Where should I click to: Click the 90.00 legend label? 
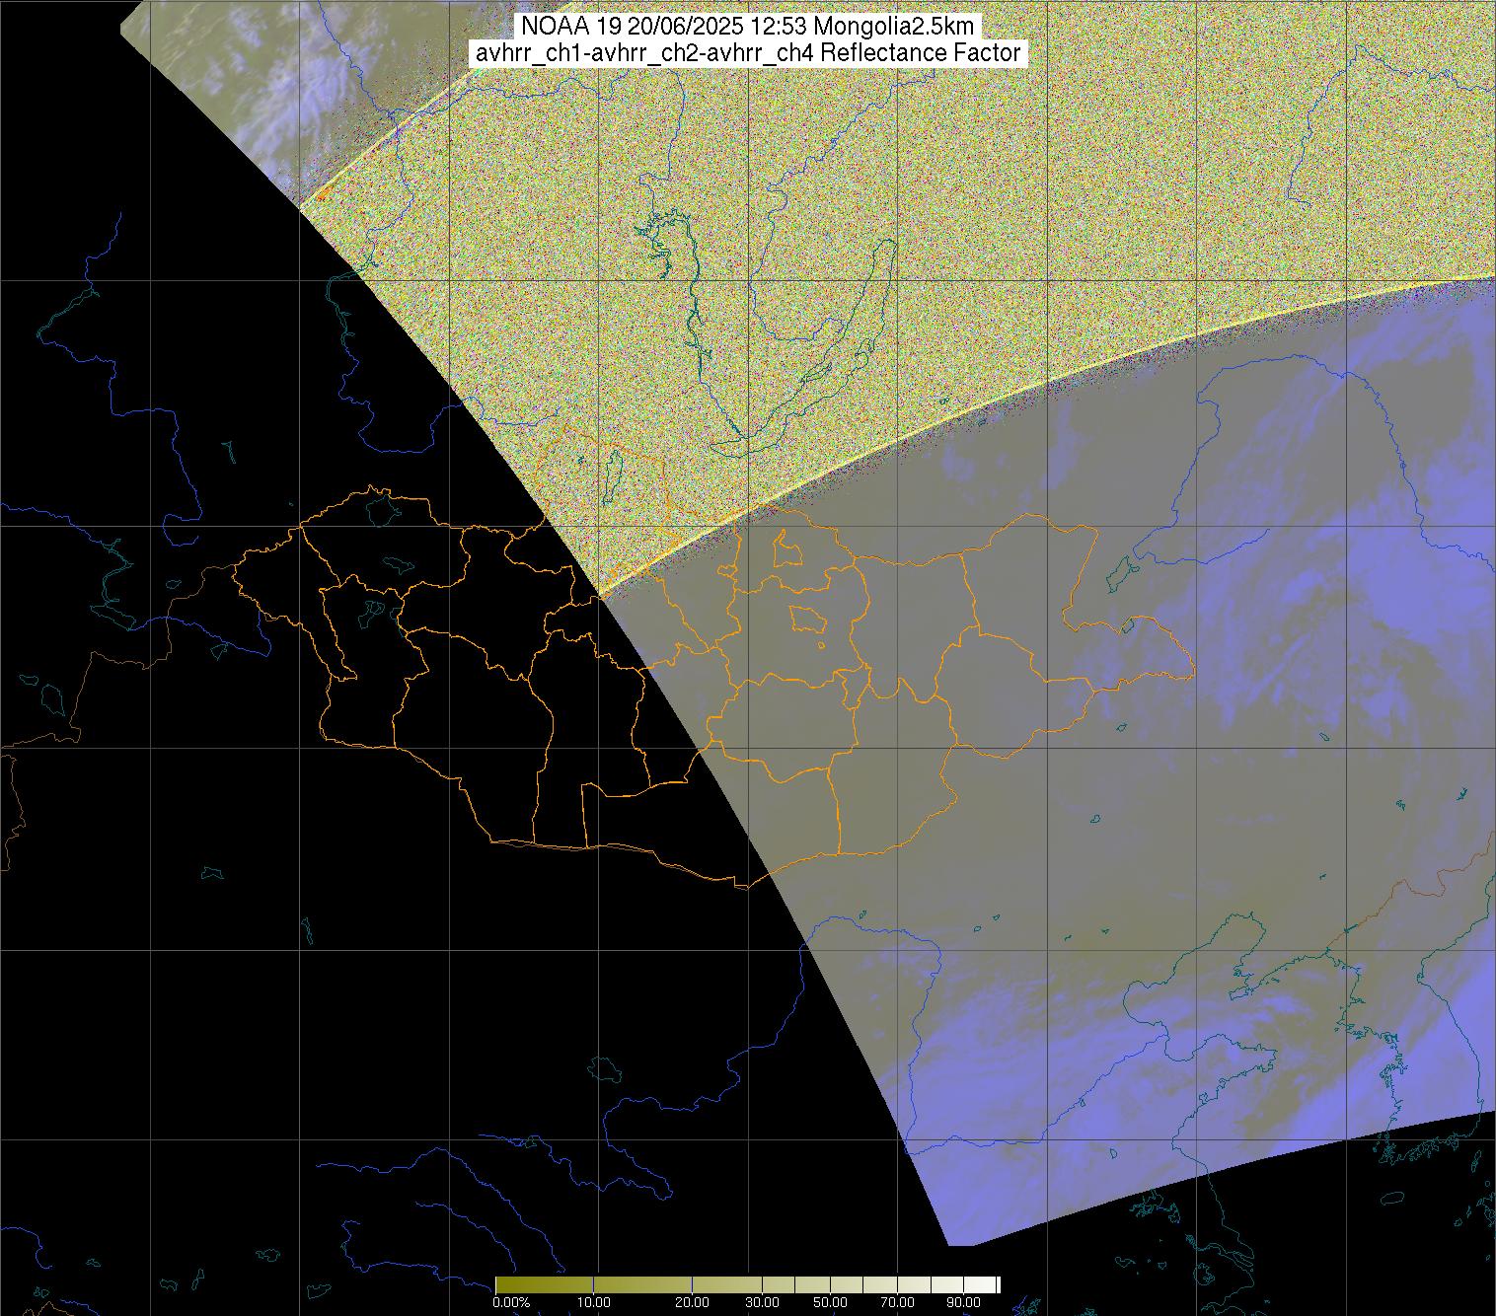[964, 1302]
